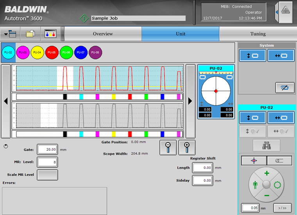Click the Sample Job name field
Viewport: 297px width, 215px height.
[138, 18]
